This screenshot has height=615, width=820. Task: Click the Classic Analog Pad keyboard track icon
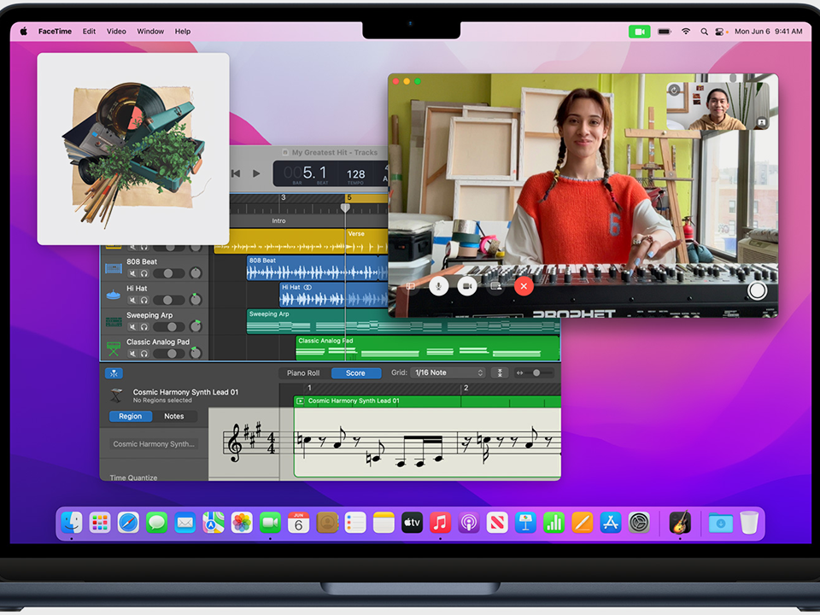click(114, 348)
